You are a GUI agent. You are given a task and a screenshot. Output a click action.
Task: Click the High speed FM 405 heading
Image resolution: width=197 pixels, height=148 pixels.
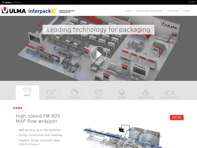pos(38,118)
